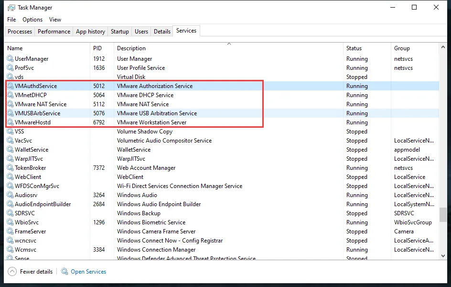Open Services link at the bottom
This screenshot has height=287, width=451.
88,272
